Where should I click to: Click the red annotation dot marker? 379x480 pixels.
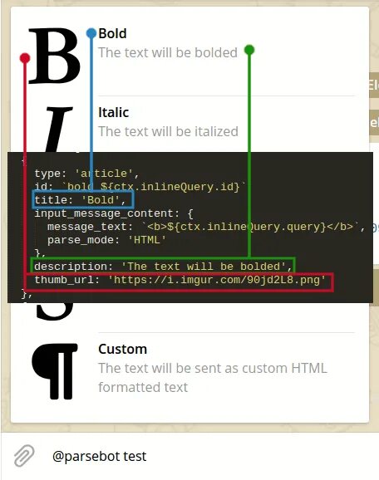[25, 58]
